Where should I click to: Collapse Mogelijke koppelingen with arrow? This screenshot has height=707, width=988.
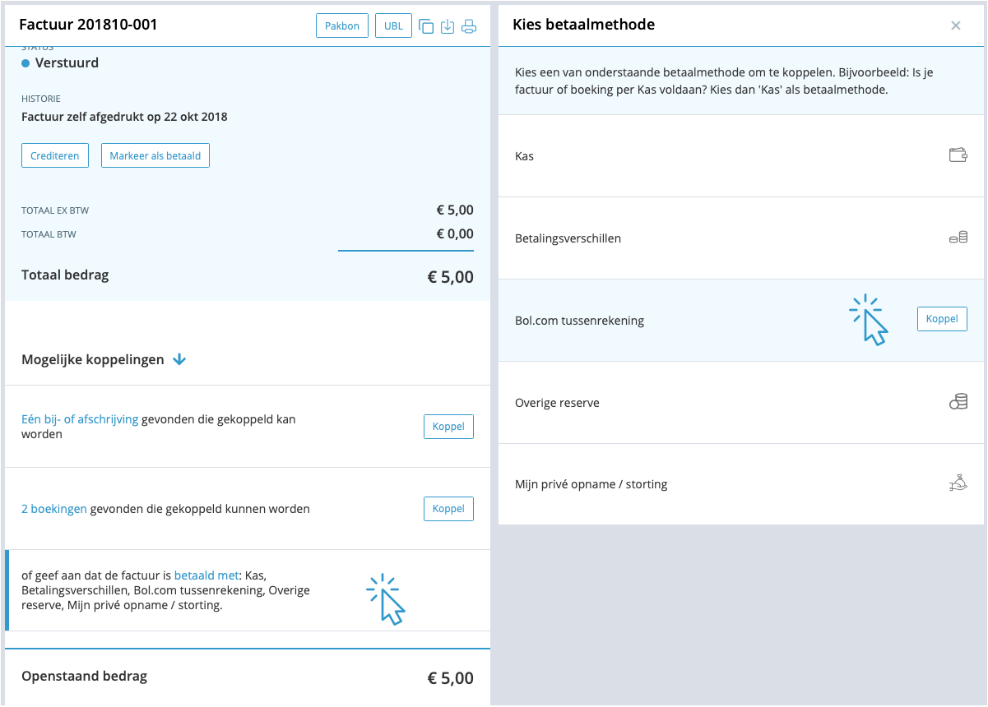click(x=180, y=359)
